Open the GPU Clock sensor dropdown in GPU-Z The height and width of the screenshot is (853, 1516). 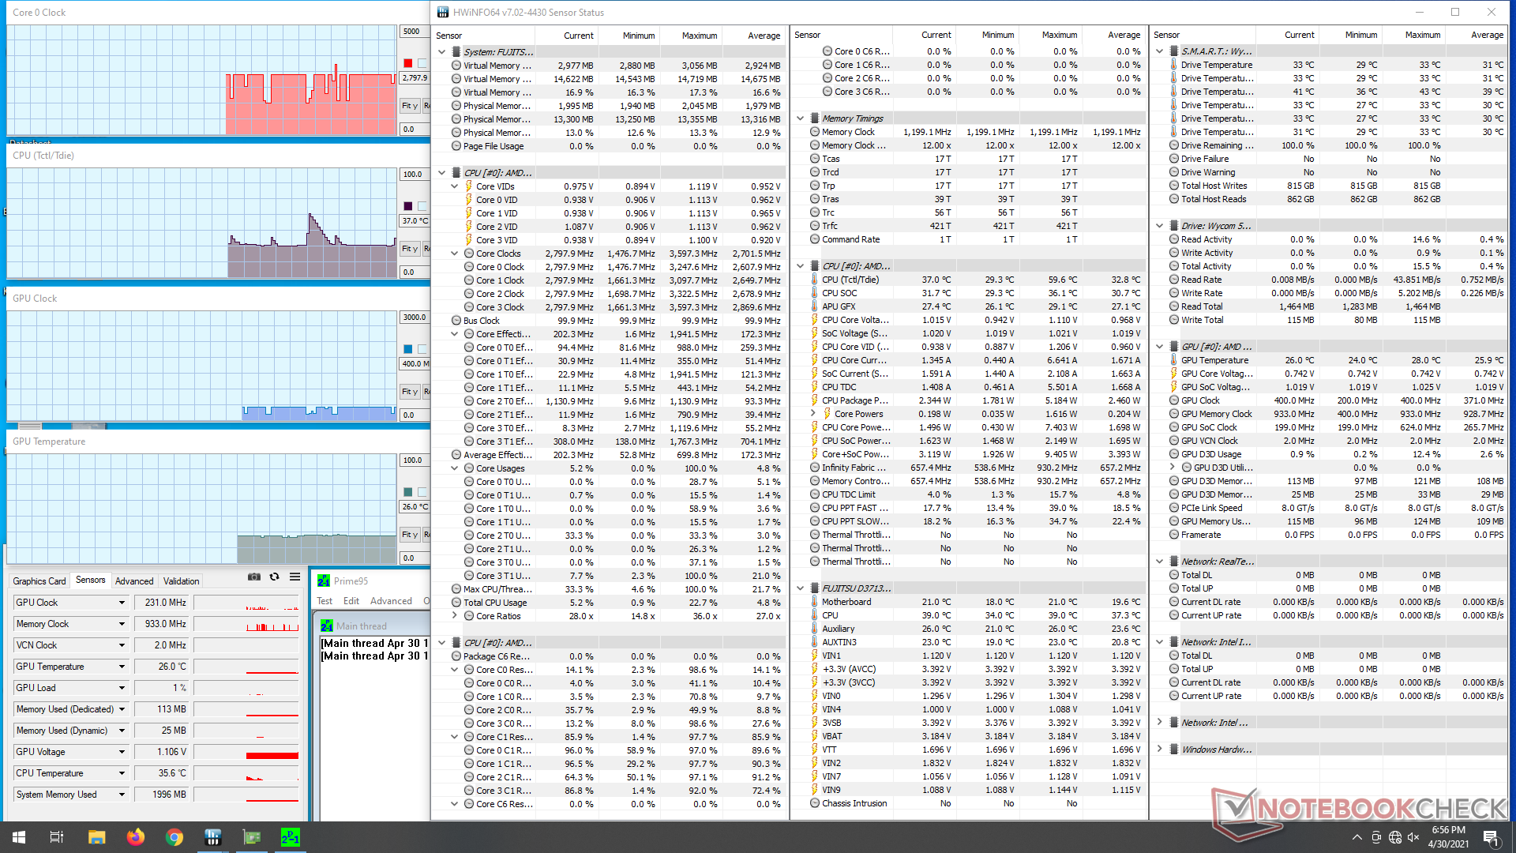point(122,603)
